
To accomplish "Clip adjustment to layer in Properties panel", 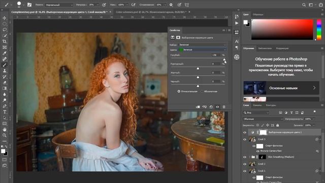I will click(x=198, y=107).
